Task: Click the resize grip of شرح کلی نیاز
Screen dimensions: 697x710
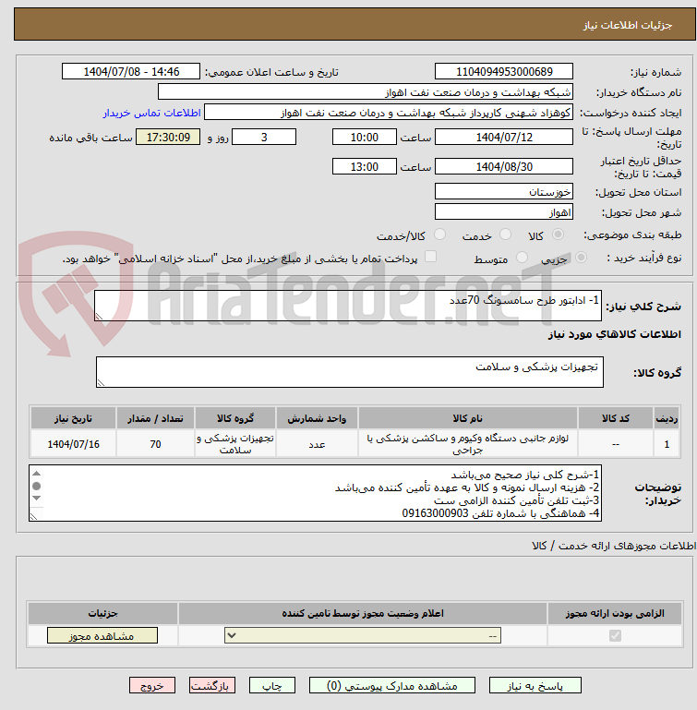Action: (x=99, y=316)
